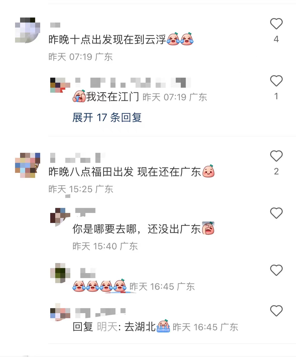The image size is (296, 359).
Task: Tap comment text '昨晚八点福田出发 现在还在广东'
Action: 125,172
